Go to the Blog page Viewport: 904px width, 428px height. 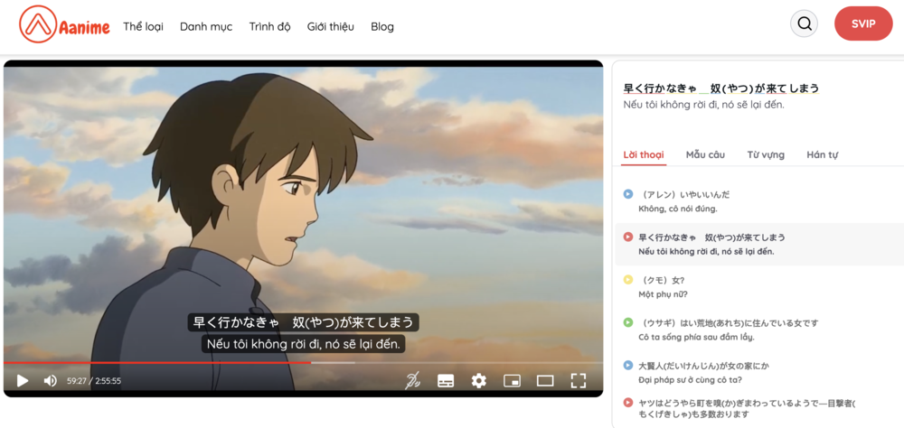click(382, 26)
